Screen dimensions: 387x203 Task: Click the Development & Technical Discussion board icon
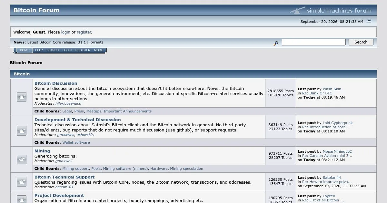(x=22, y=130)
